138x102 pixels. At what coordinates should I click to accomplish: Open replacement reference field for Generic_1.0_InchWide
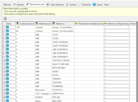(x=117, y=27)
